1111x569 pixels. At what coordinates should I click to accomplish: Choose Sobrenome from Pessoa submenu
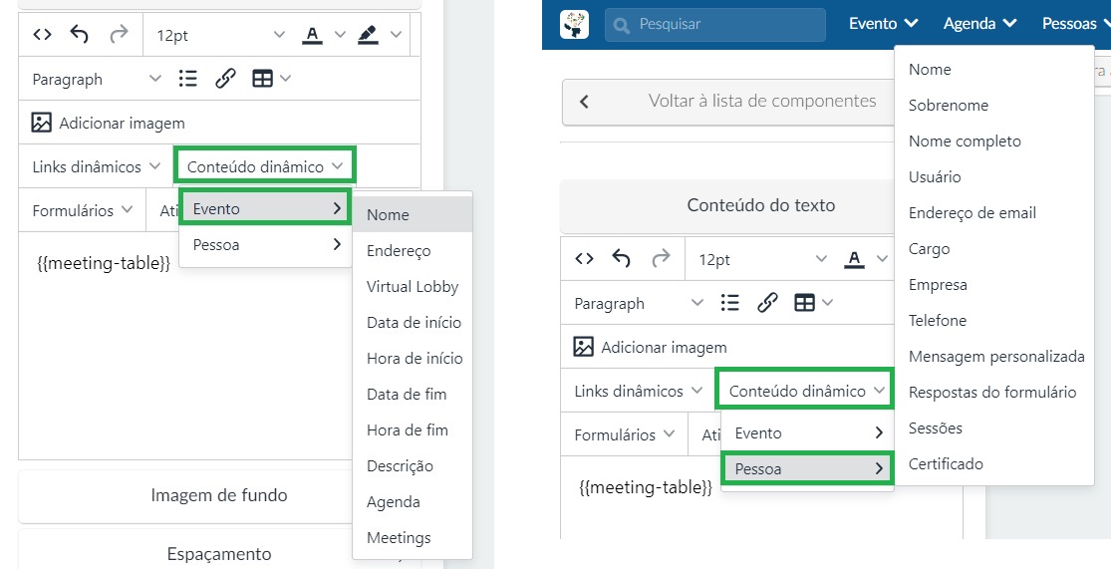994,105
